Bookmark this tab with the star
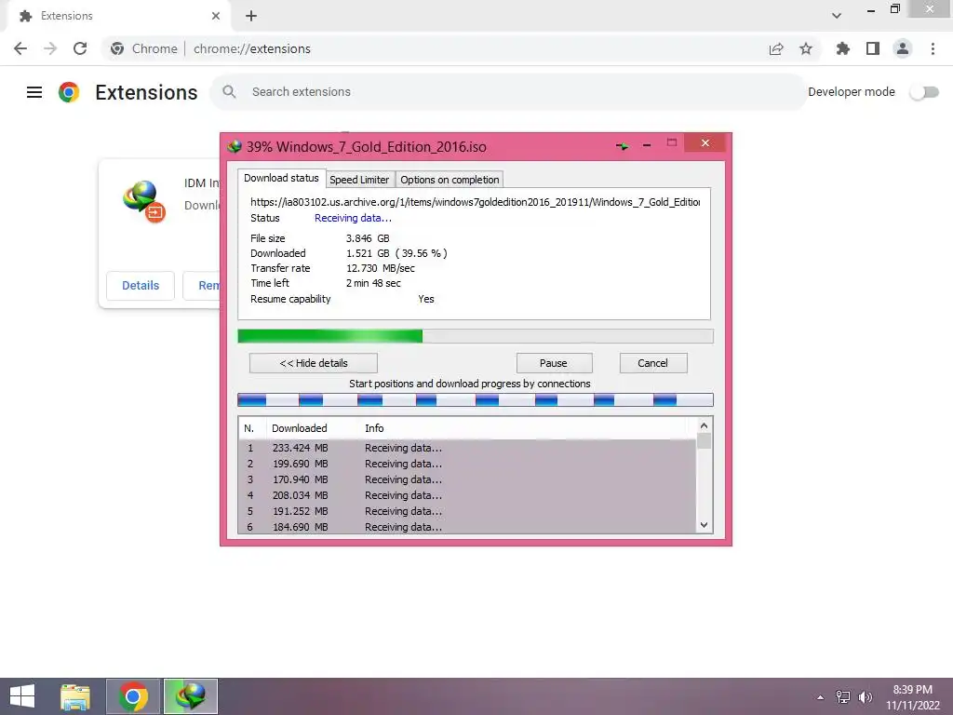 (806, 48)
